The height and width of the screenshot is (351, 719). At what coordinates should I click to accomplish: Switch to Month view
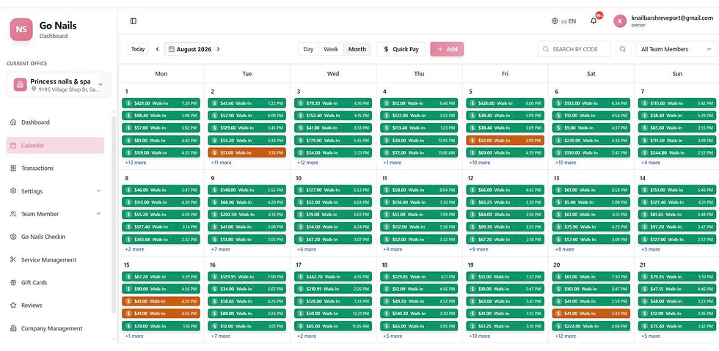pyautogui.click(x=357, y=49)
